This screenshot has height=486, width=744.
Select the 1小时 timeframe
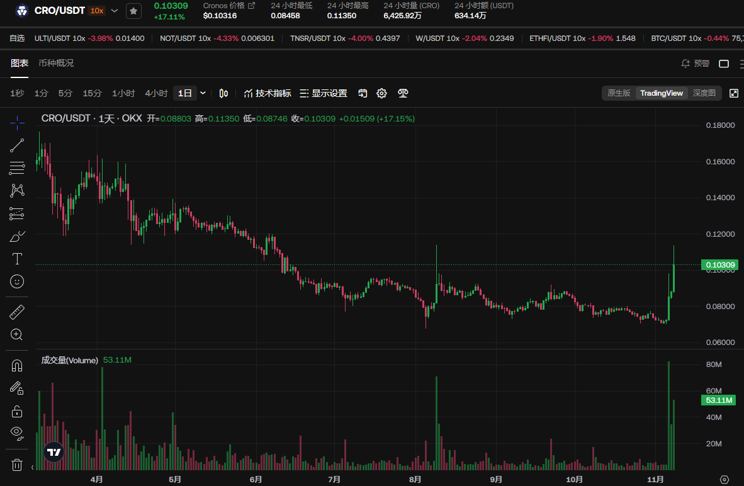tap(123, 94)
